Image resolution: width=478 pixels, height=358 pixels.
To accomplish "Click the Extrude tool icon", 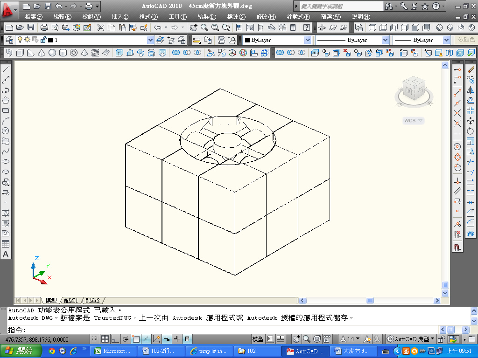I will click(x=119, y=53).
